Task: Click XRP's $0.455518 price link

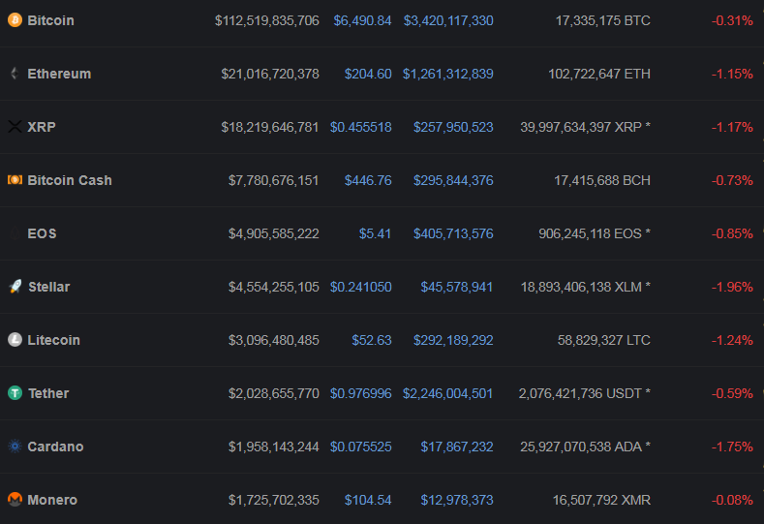Action: (360, 127)
